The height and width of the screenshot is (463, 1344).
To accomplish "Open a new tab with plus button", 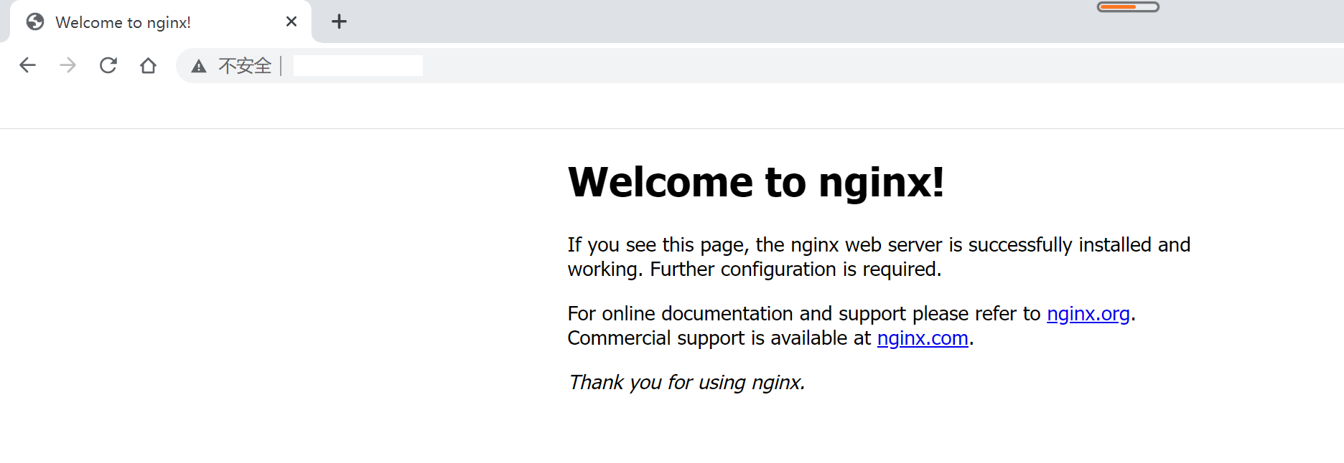I will 339,22.
